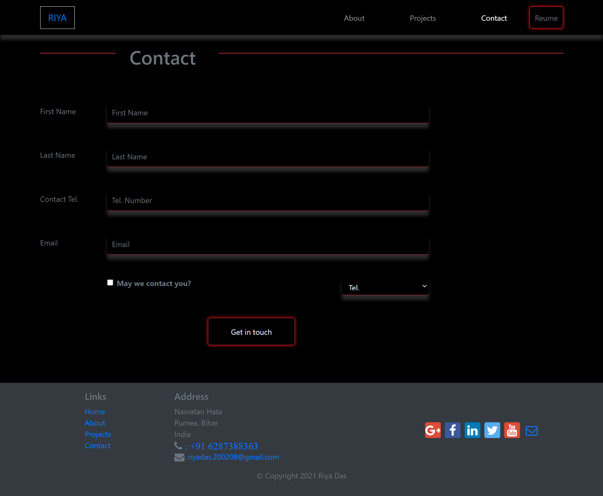The image size is (603, 496).
Task: Open the Home link in the footer
Action: pyautogui.click(x=95, y=411)
